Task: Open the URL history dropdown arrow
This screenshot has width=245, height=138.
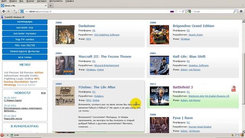Action: click(180, 11)
